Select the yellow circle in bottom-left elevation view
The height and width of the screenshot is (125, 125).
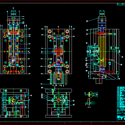point(13,100)
